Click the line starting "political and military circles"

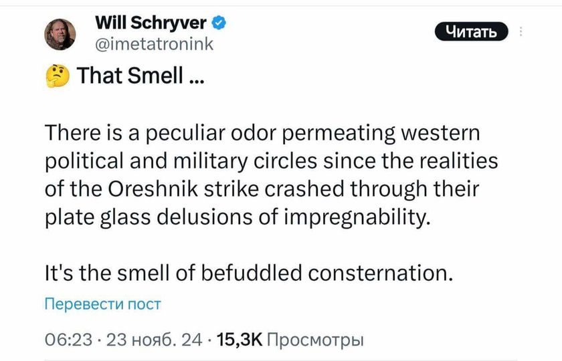(x=271, y=162)
